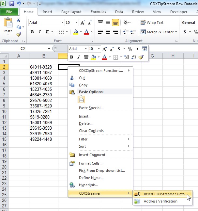The height and width of the screenshot is (211, 198).
Task: Increase font size in ribbon
Action: [x=83, y=23]
